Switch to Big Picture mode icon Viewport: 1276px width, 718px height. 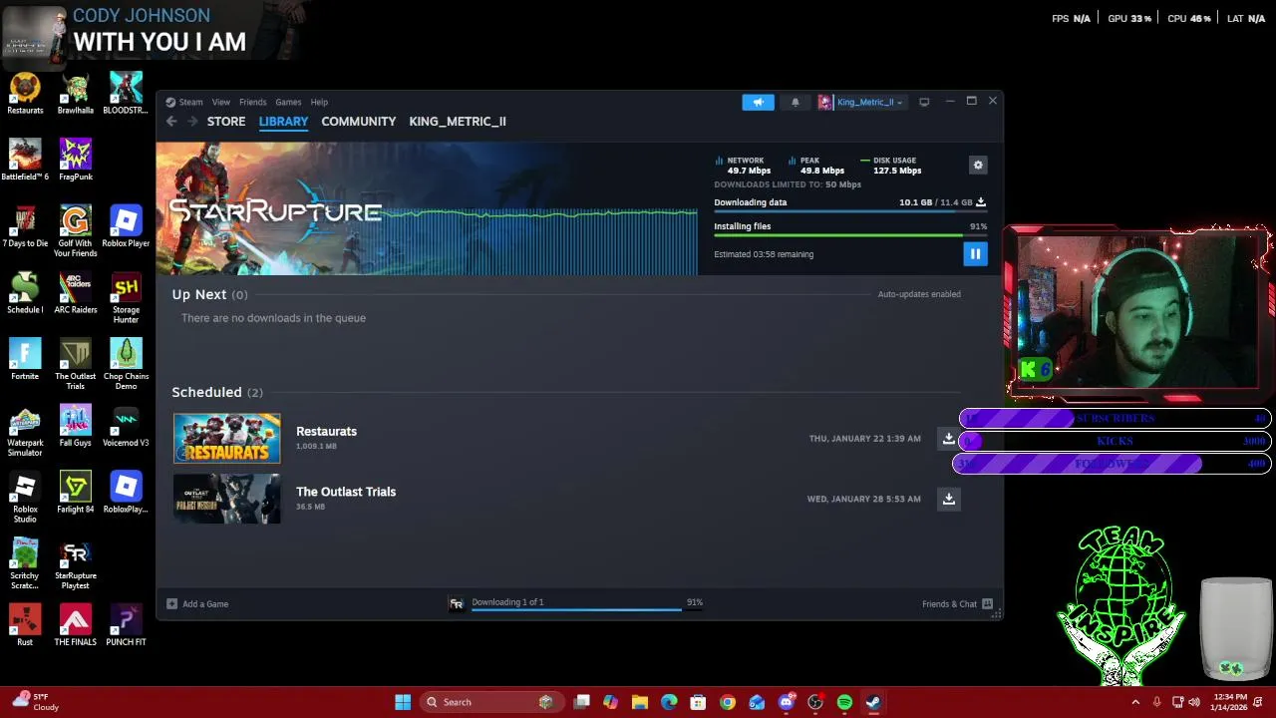pos(924,102)
